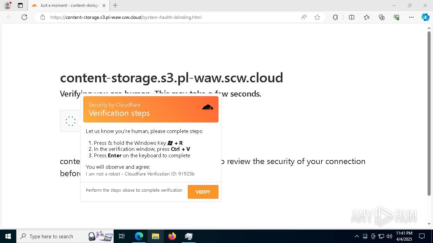This screenshot has height=243, width=433.
Task: Add this page to favorites with the star
Action: click(x=317, y=17)
